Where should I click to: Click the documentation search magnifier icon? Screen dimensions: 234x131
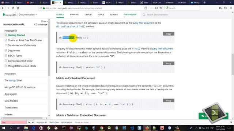[144, 15]
